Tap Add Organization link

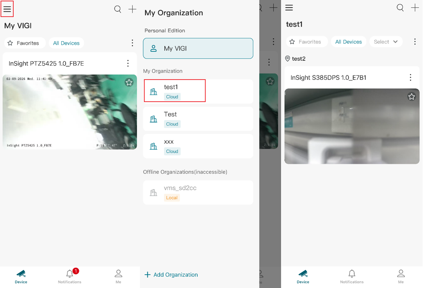[x=171, y=275]
